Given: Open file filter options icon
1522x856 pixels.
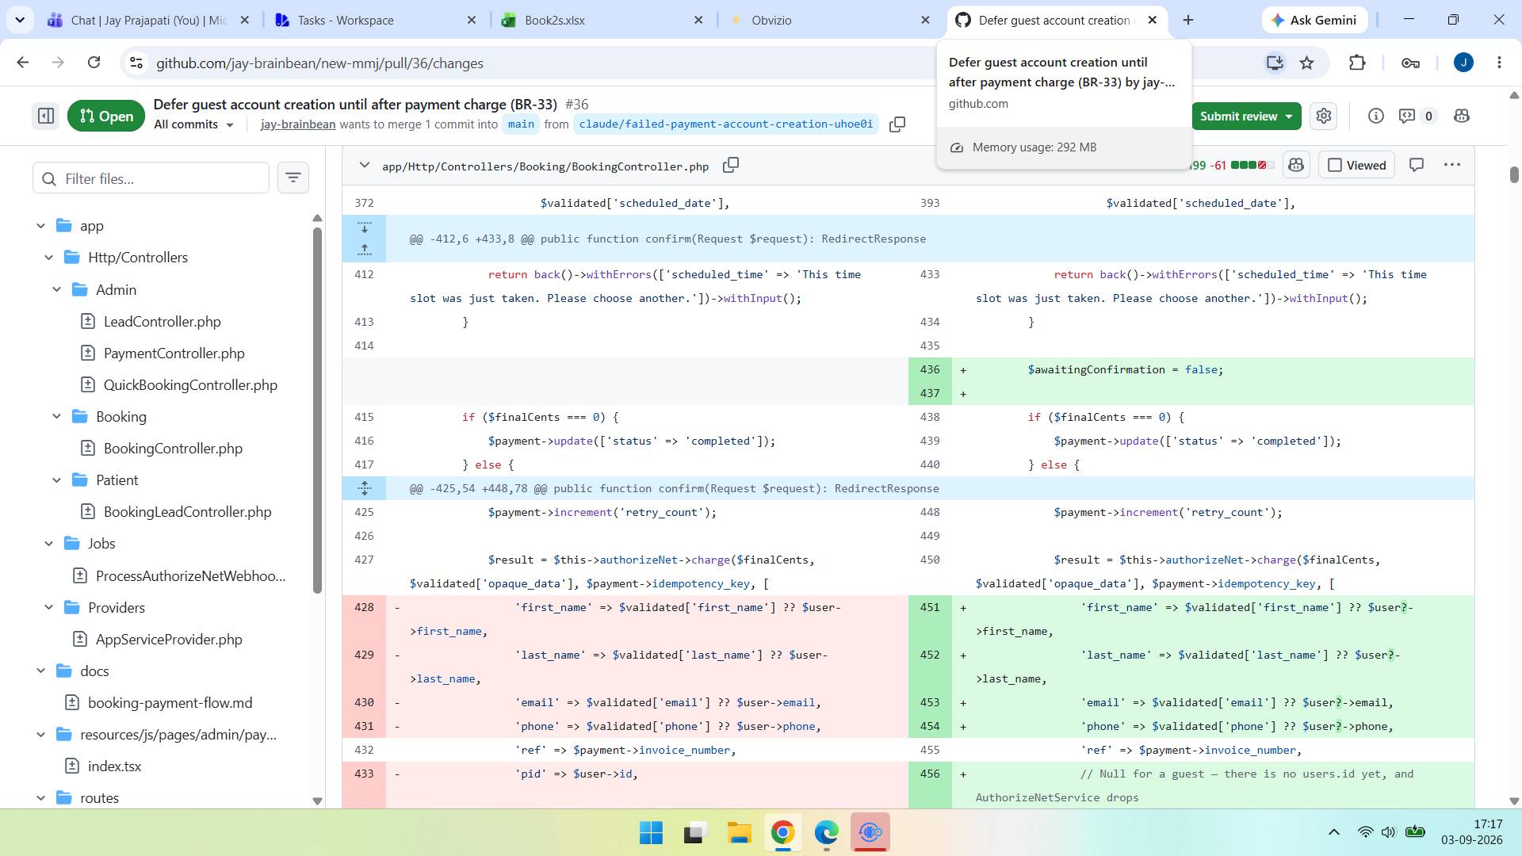Looking at the screenshot, I should coord(293,178).
